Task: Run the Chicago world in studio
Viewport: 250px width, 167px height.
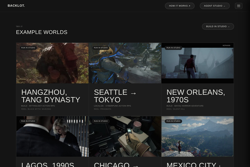Action: point(101,121)
